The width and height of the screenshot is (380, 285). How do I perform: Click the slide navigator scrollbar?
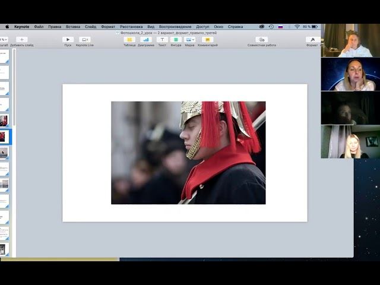coord(14,87)
